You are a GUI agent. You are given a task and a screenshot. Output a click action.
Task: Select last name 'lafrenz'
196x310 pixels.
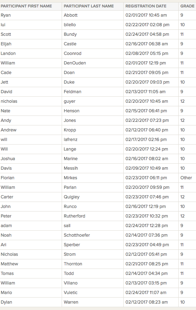71,140
